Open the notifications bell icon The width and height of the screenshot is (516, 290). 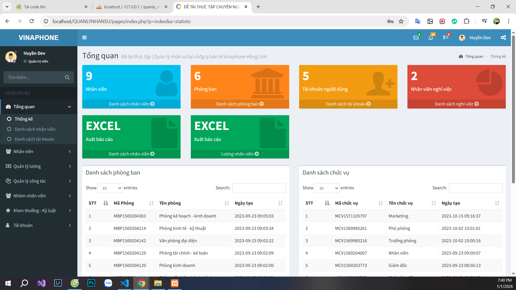point(431,38)
